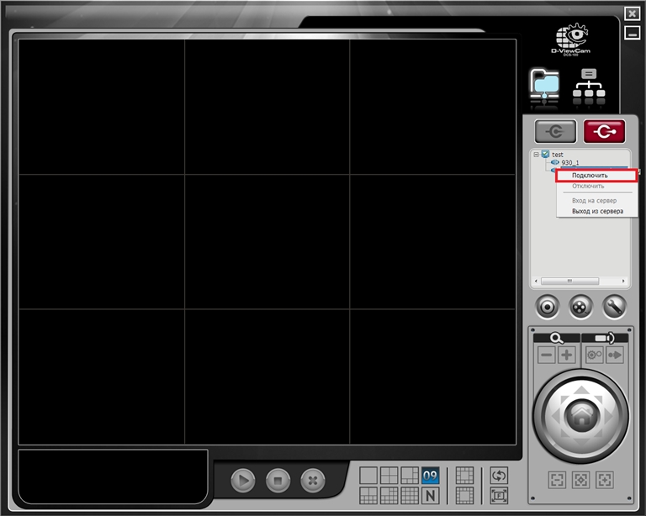Zoom out with the minus button
Viewport: 646px width, 516px height.
(x=546, y=355)
